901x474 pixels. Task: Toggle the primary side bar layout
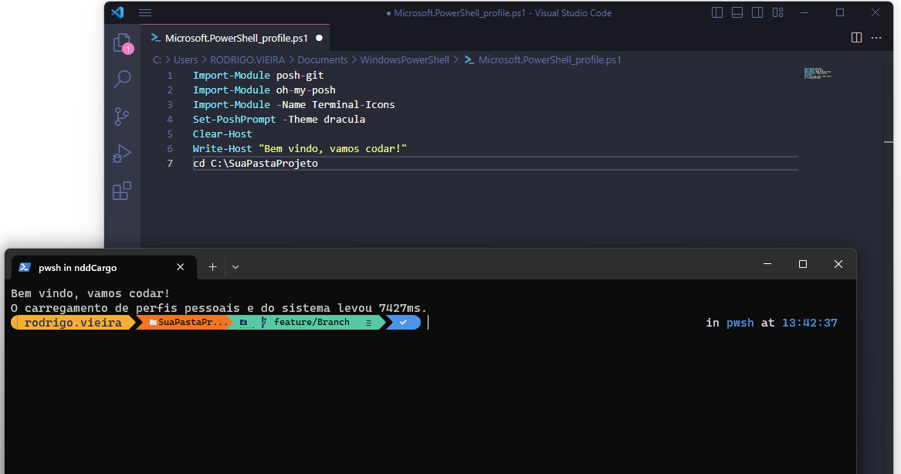(717, 12)
